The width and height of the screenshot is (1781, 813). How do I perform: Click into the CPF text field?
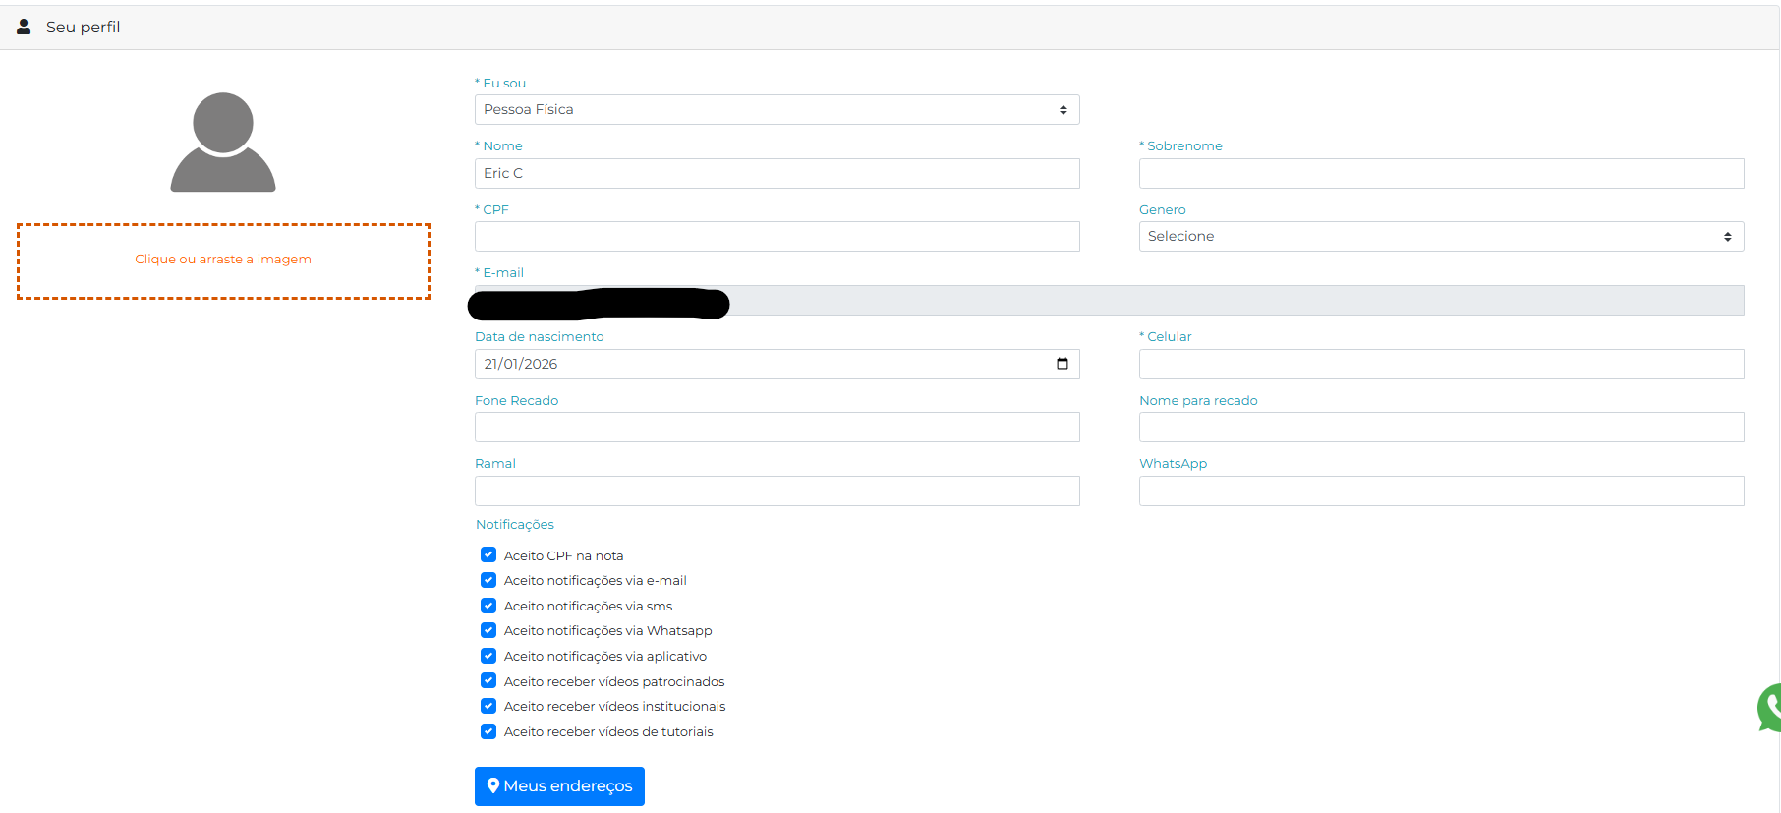tap(776, 236)
